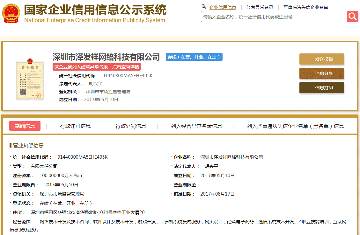The width and height of the screenshot is (360, 235).
Task: Click the 经营范围 description text
Action: tap(178, 225)
